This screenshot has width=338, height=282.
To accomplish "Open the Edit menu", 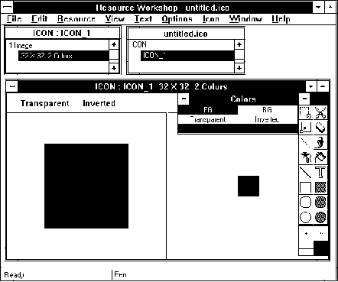I will tap(39, 19).
